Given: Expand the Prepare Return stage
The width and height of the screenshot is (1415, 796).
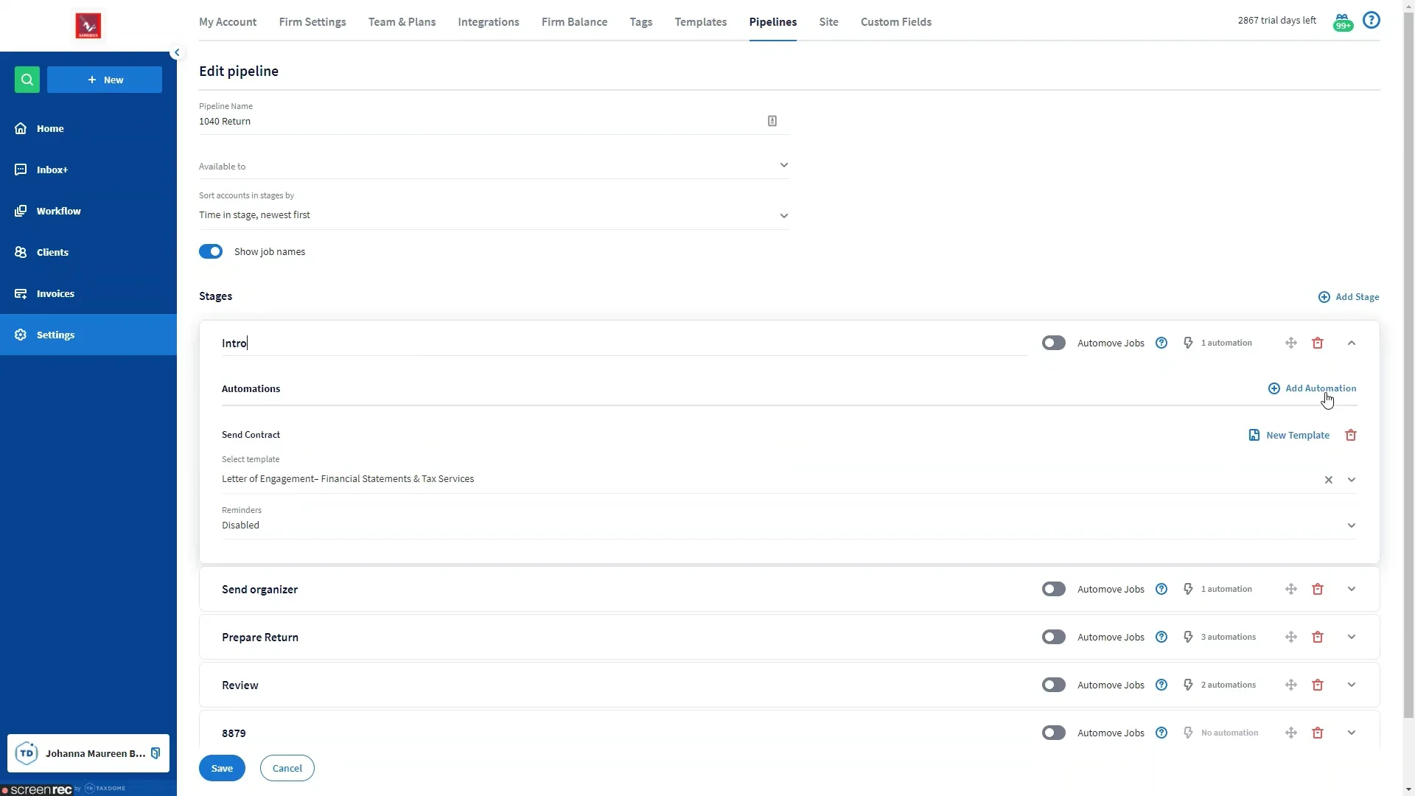Looking at the screenshot, I should click(1352, 637).
